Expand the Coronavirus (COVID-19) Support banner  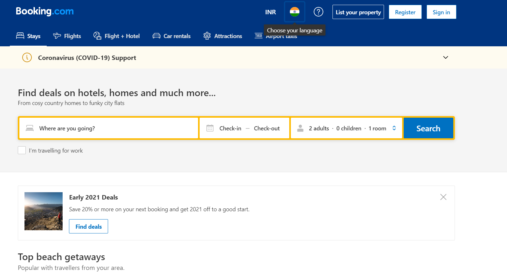446,57
